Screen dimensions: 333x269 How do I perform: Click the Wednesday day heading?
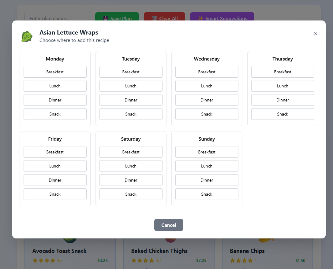click(x=207, y=59)
